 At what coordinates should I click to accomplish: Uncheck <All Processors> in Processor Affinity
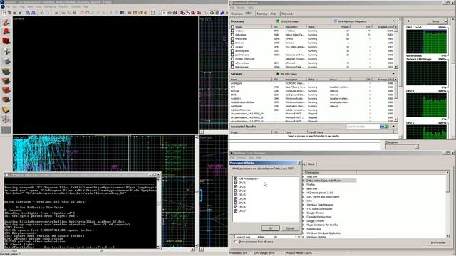tap(236, 178)
